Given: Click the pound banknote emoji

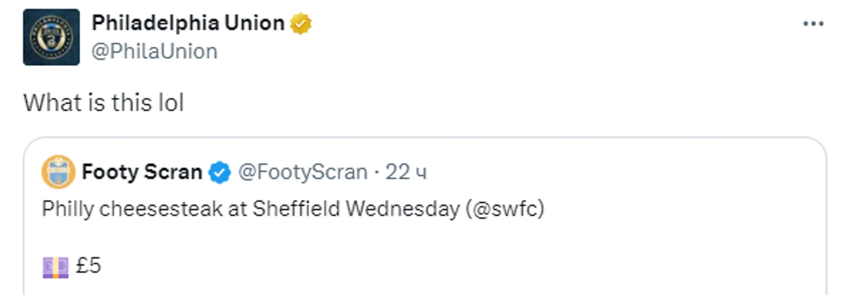Looking at the screenshot, I should tap(55, 267).
